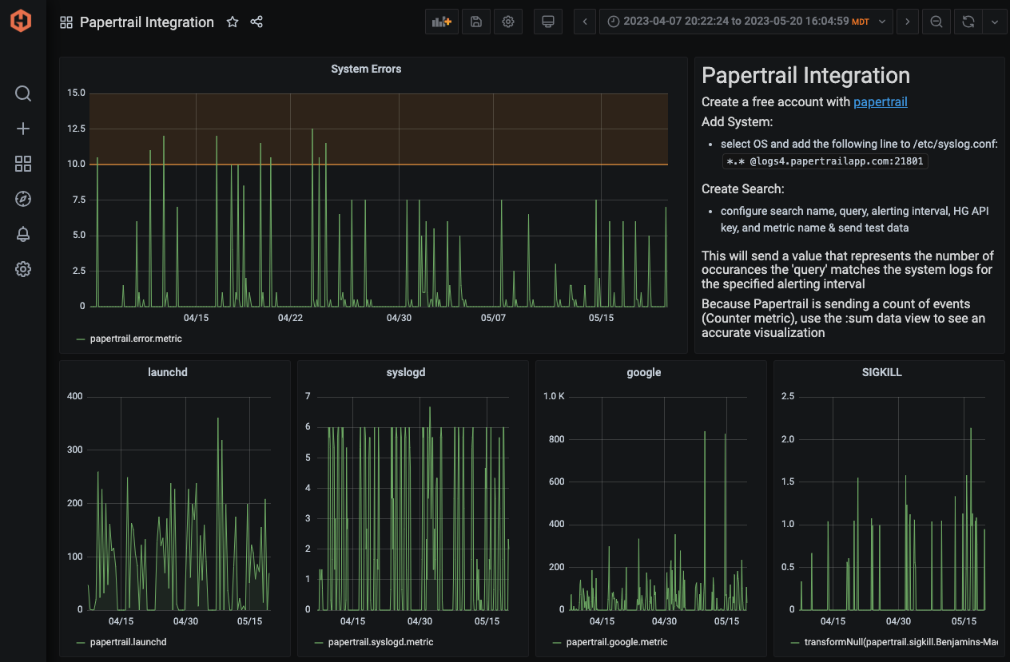Viewport: 1010px width, 662px height.
Task: Open the Dashboards grid icon in sidebar
Action: 23,164
